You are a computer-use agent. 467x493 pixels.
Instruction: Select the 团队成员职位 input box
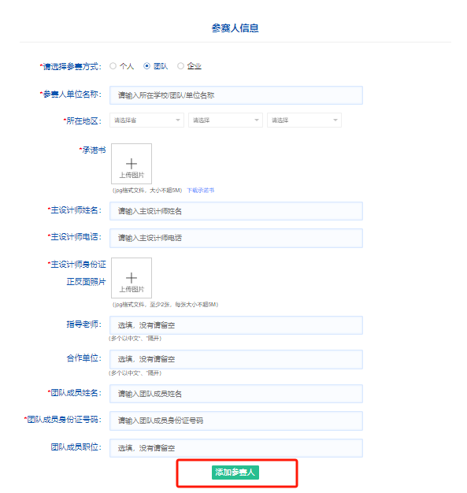236,448
